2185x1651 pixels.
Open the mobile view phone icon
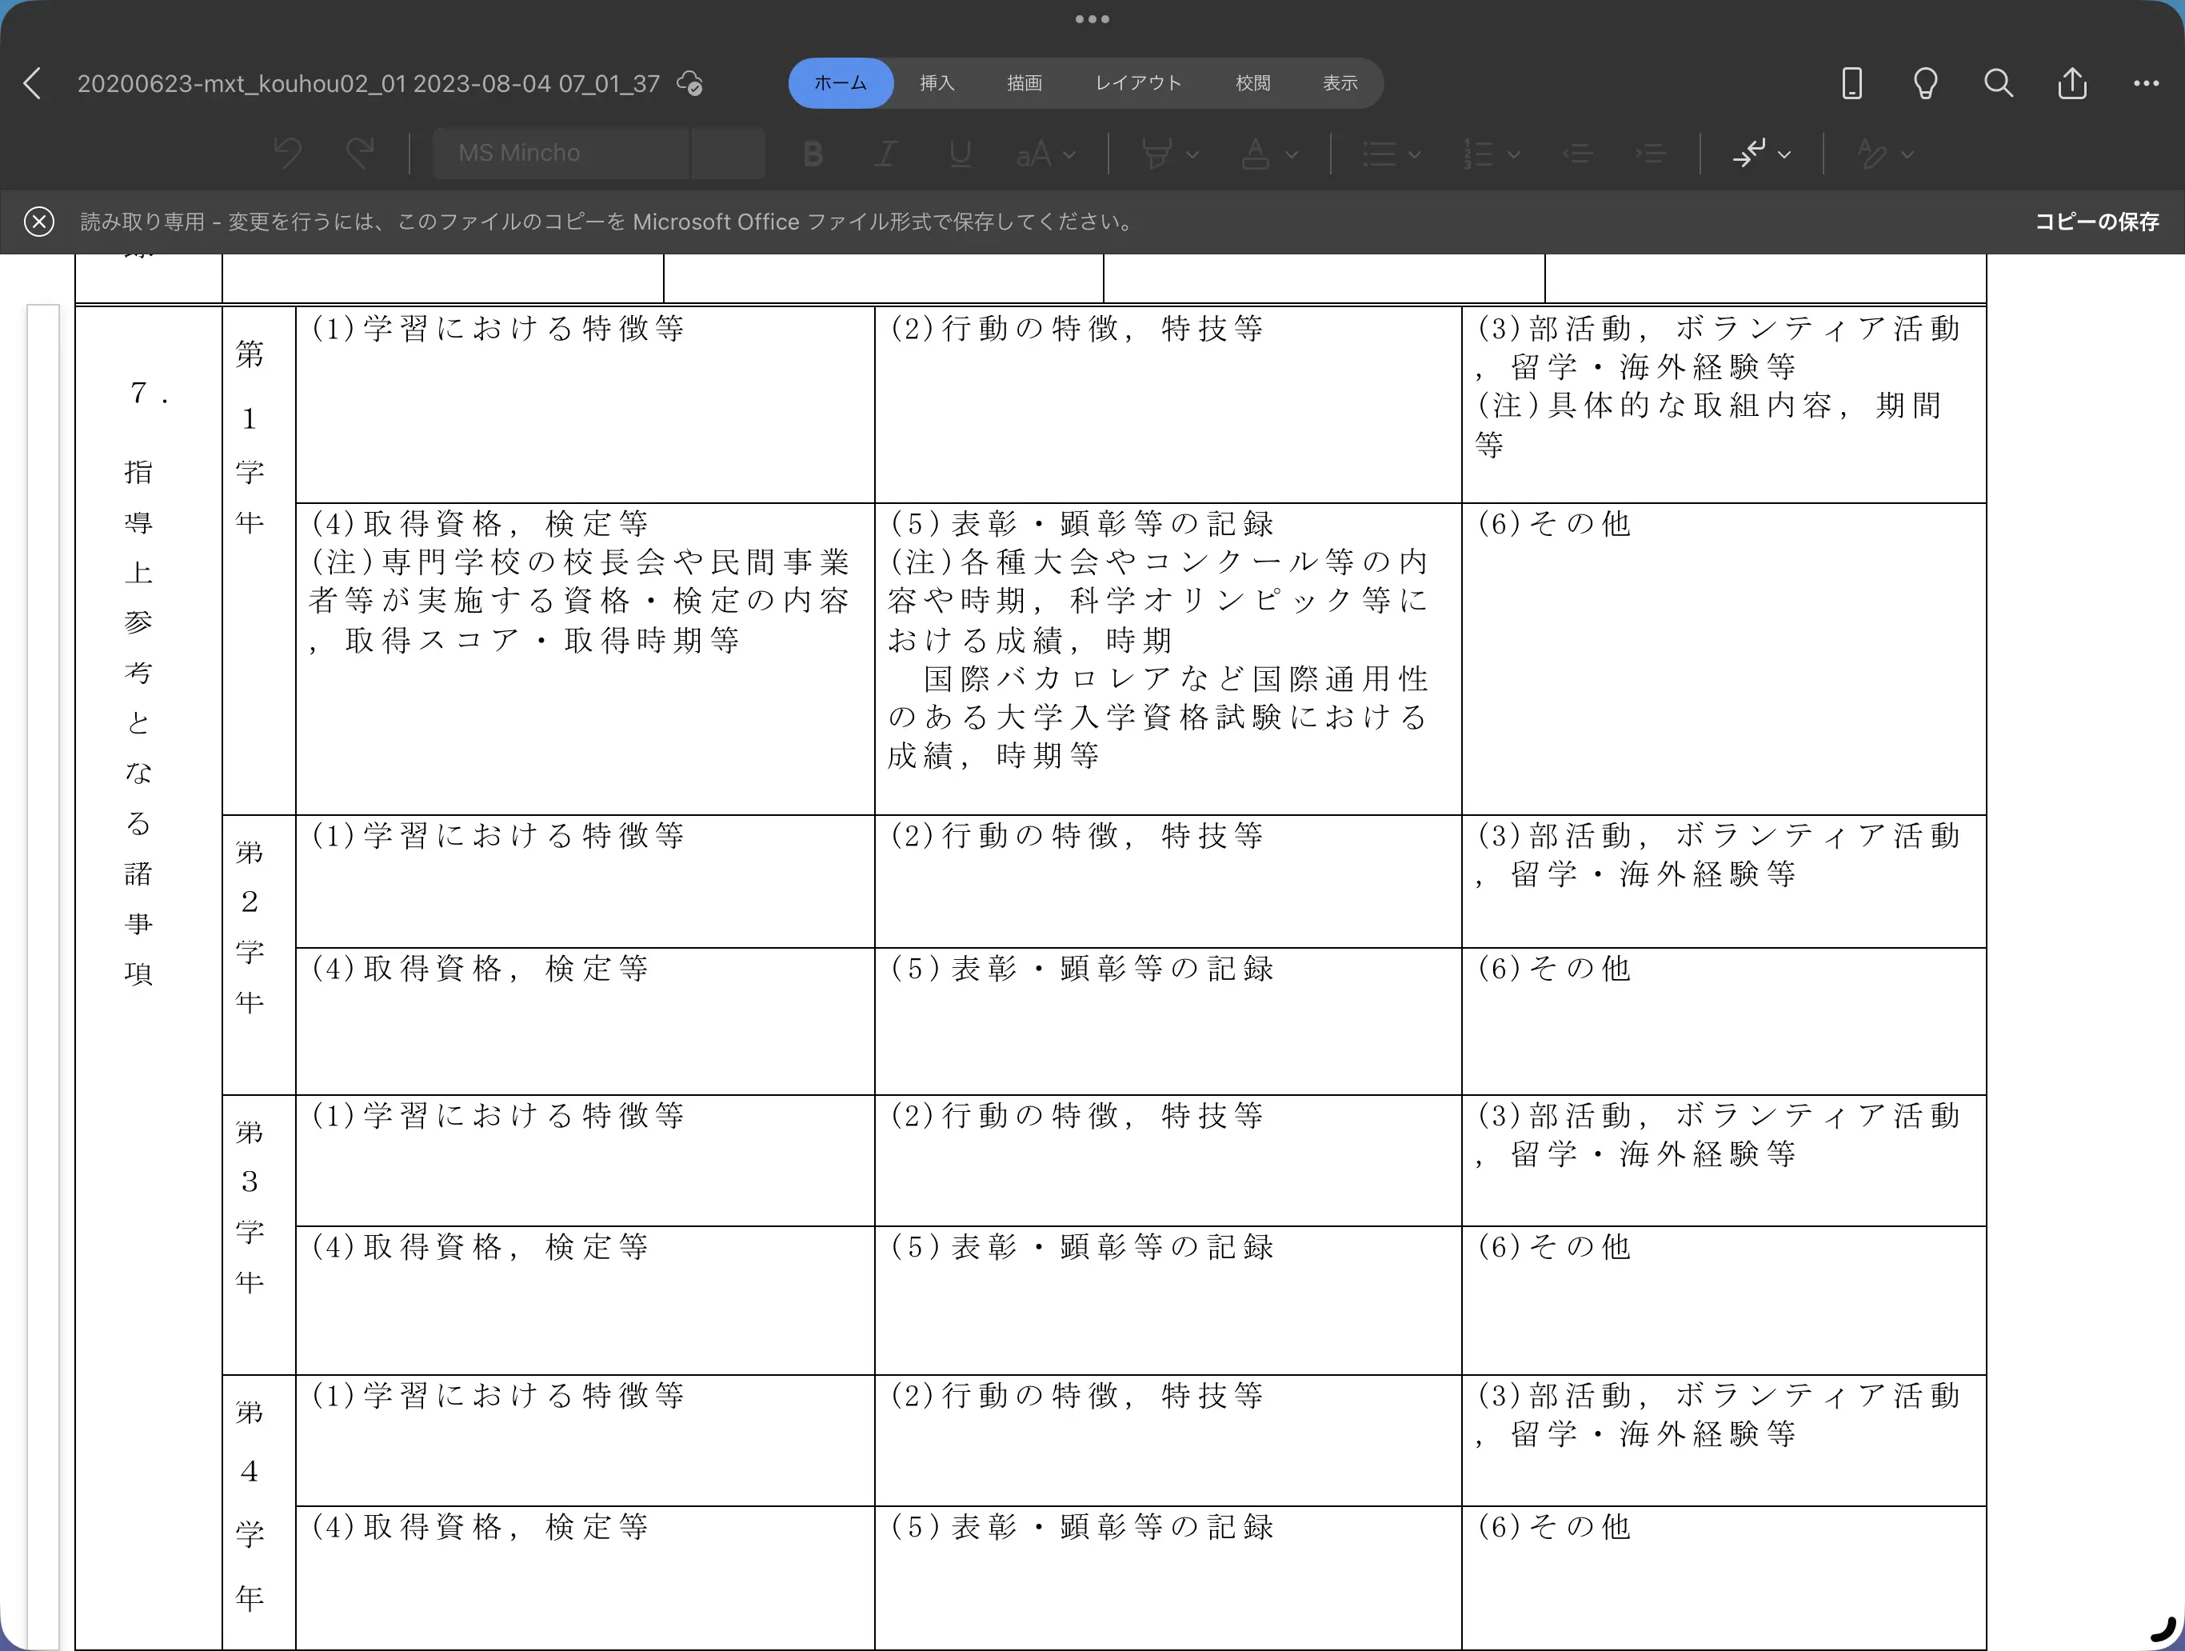[1852, 83]
